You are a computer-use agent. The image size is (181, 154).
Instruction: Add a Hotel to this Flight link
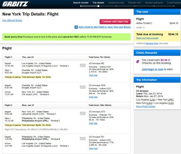(105, 27)
